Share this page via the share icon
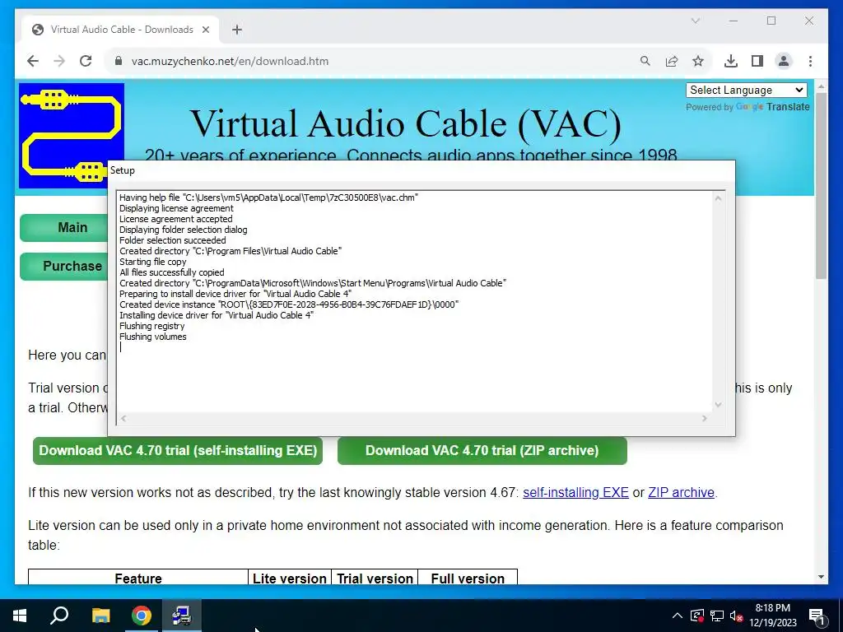 672,61
